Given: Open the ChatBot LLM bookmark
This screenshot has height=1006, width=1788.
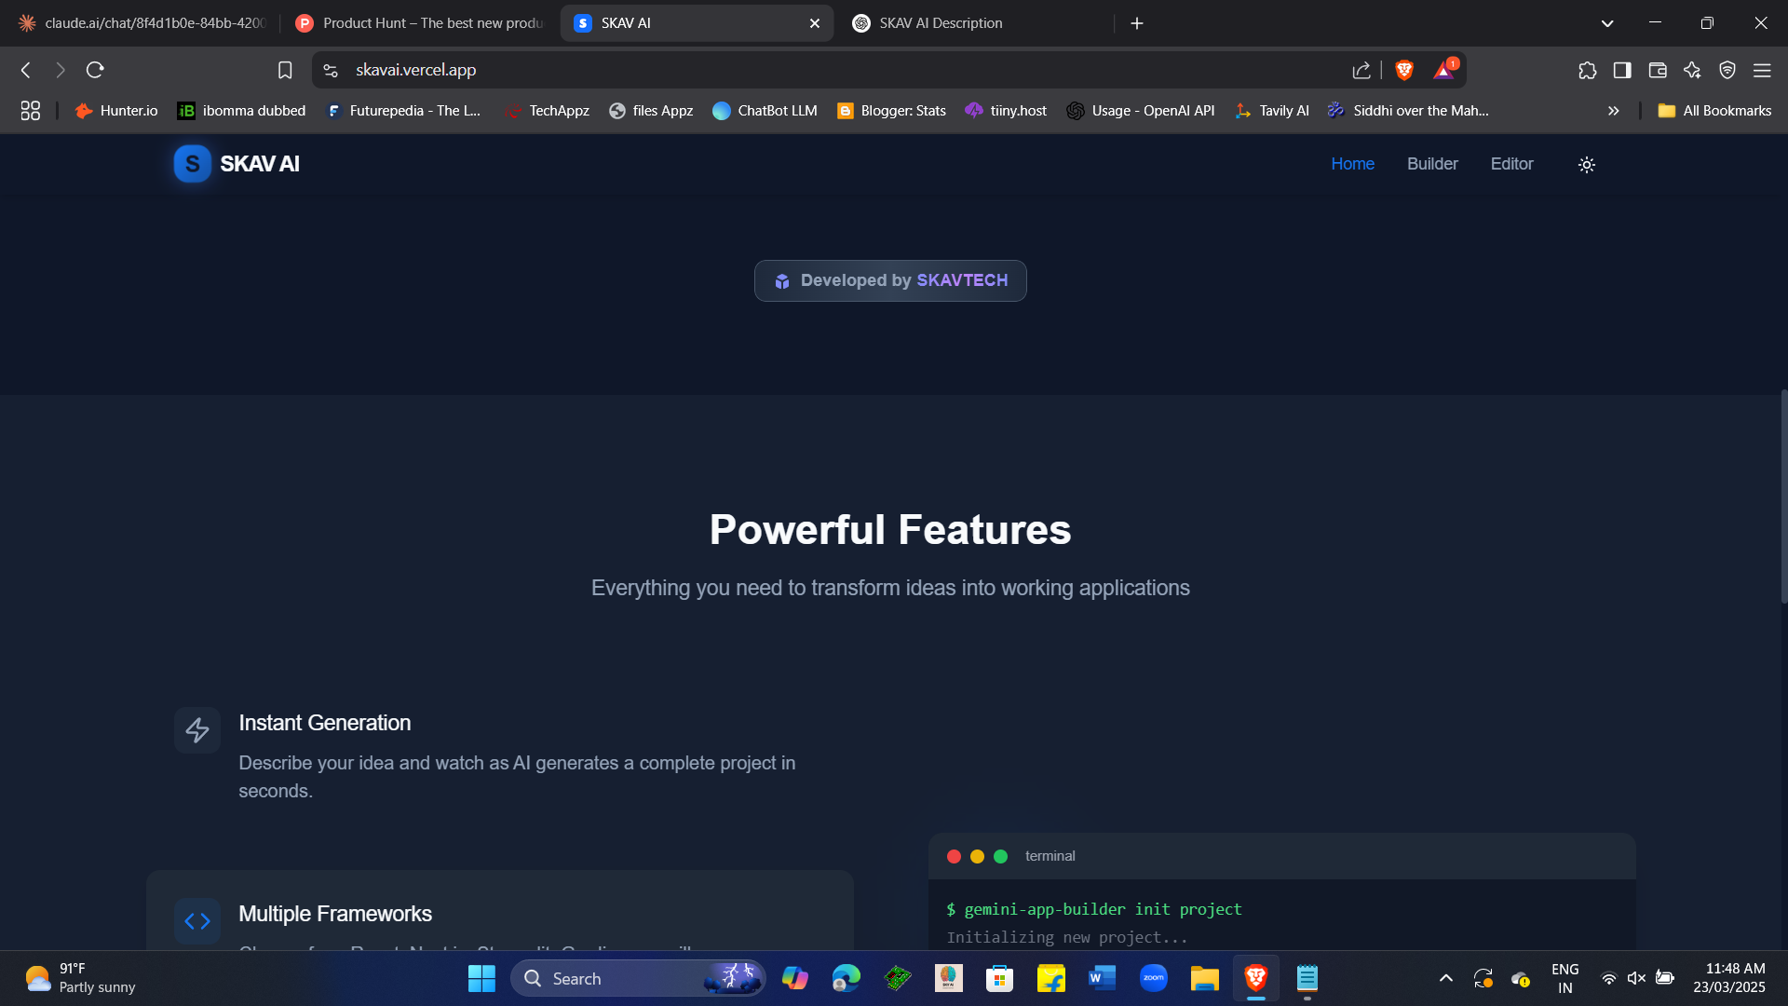Looking at the screenshot, I should tap(765, 111).
